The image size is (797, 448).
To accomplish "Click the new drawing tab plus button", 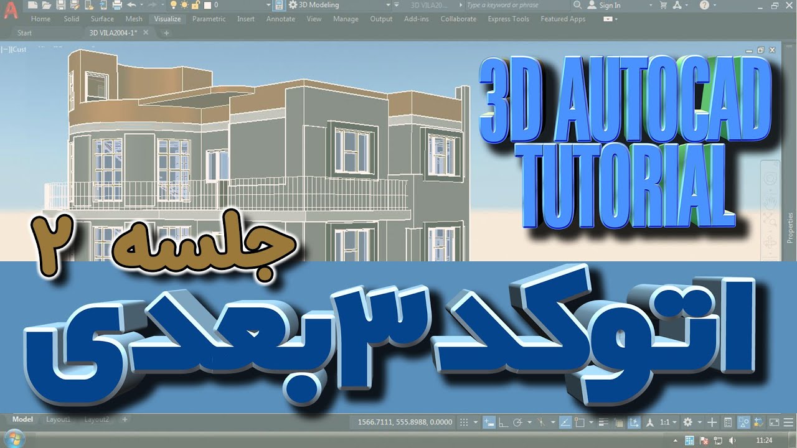I will [166, 32].
